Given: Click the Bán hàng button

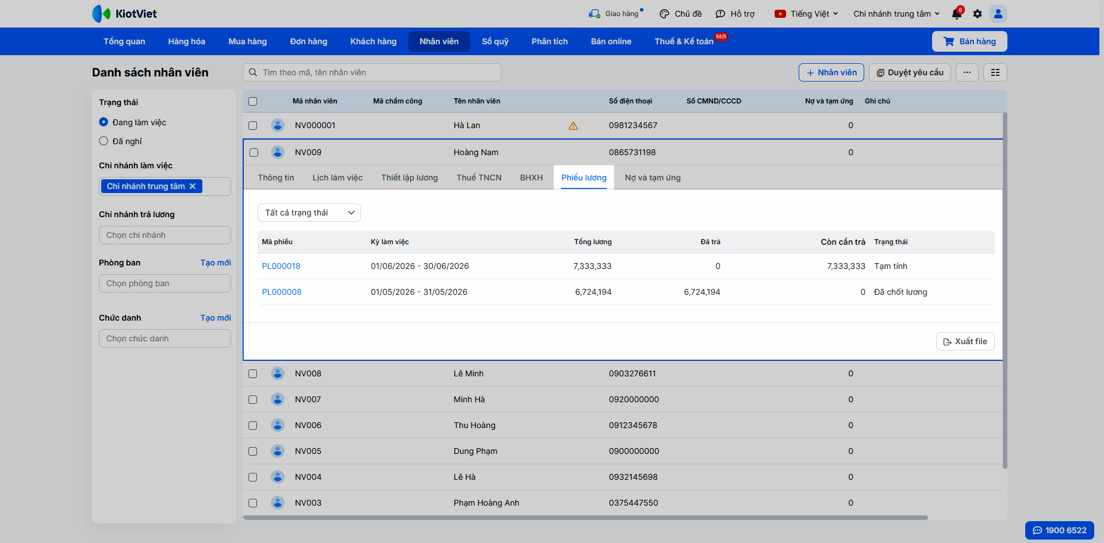Looking at the screenshot, I should [969, 41].
